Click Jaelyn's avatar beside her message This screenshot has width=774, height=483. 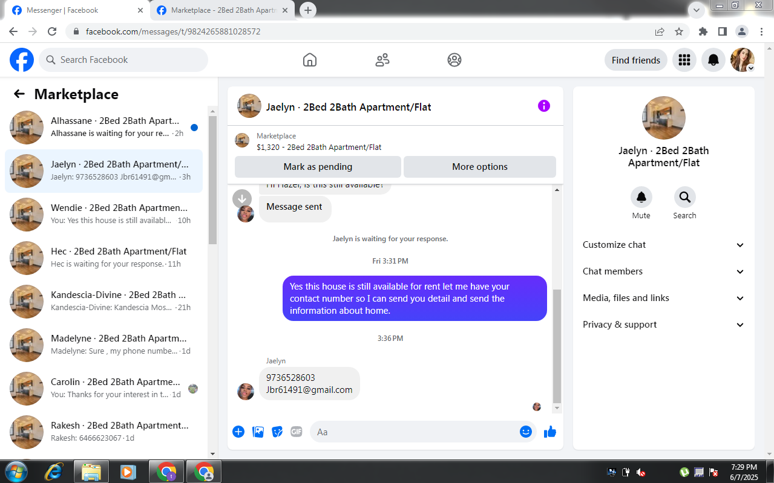tap(246, 391)
